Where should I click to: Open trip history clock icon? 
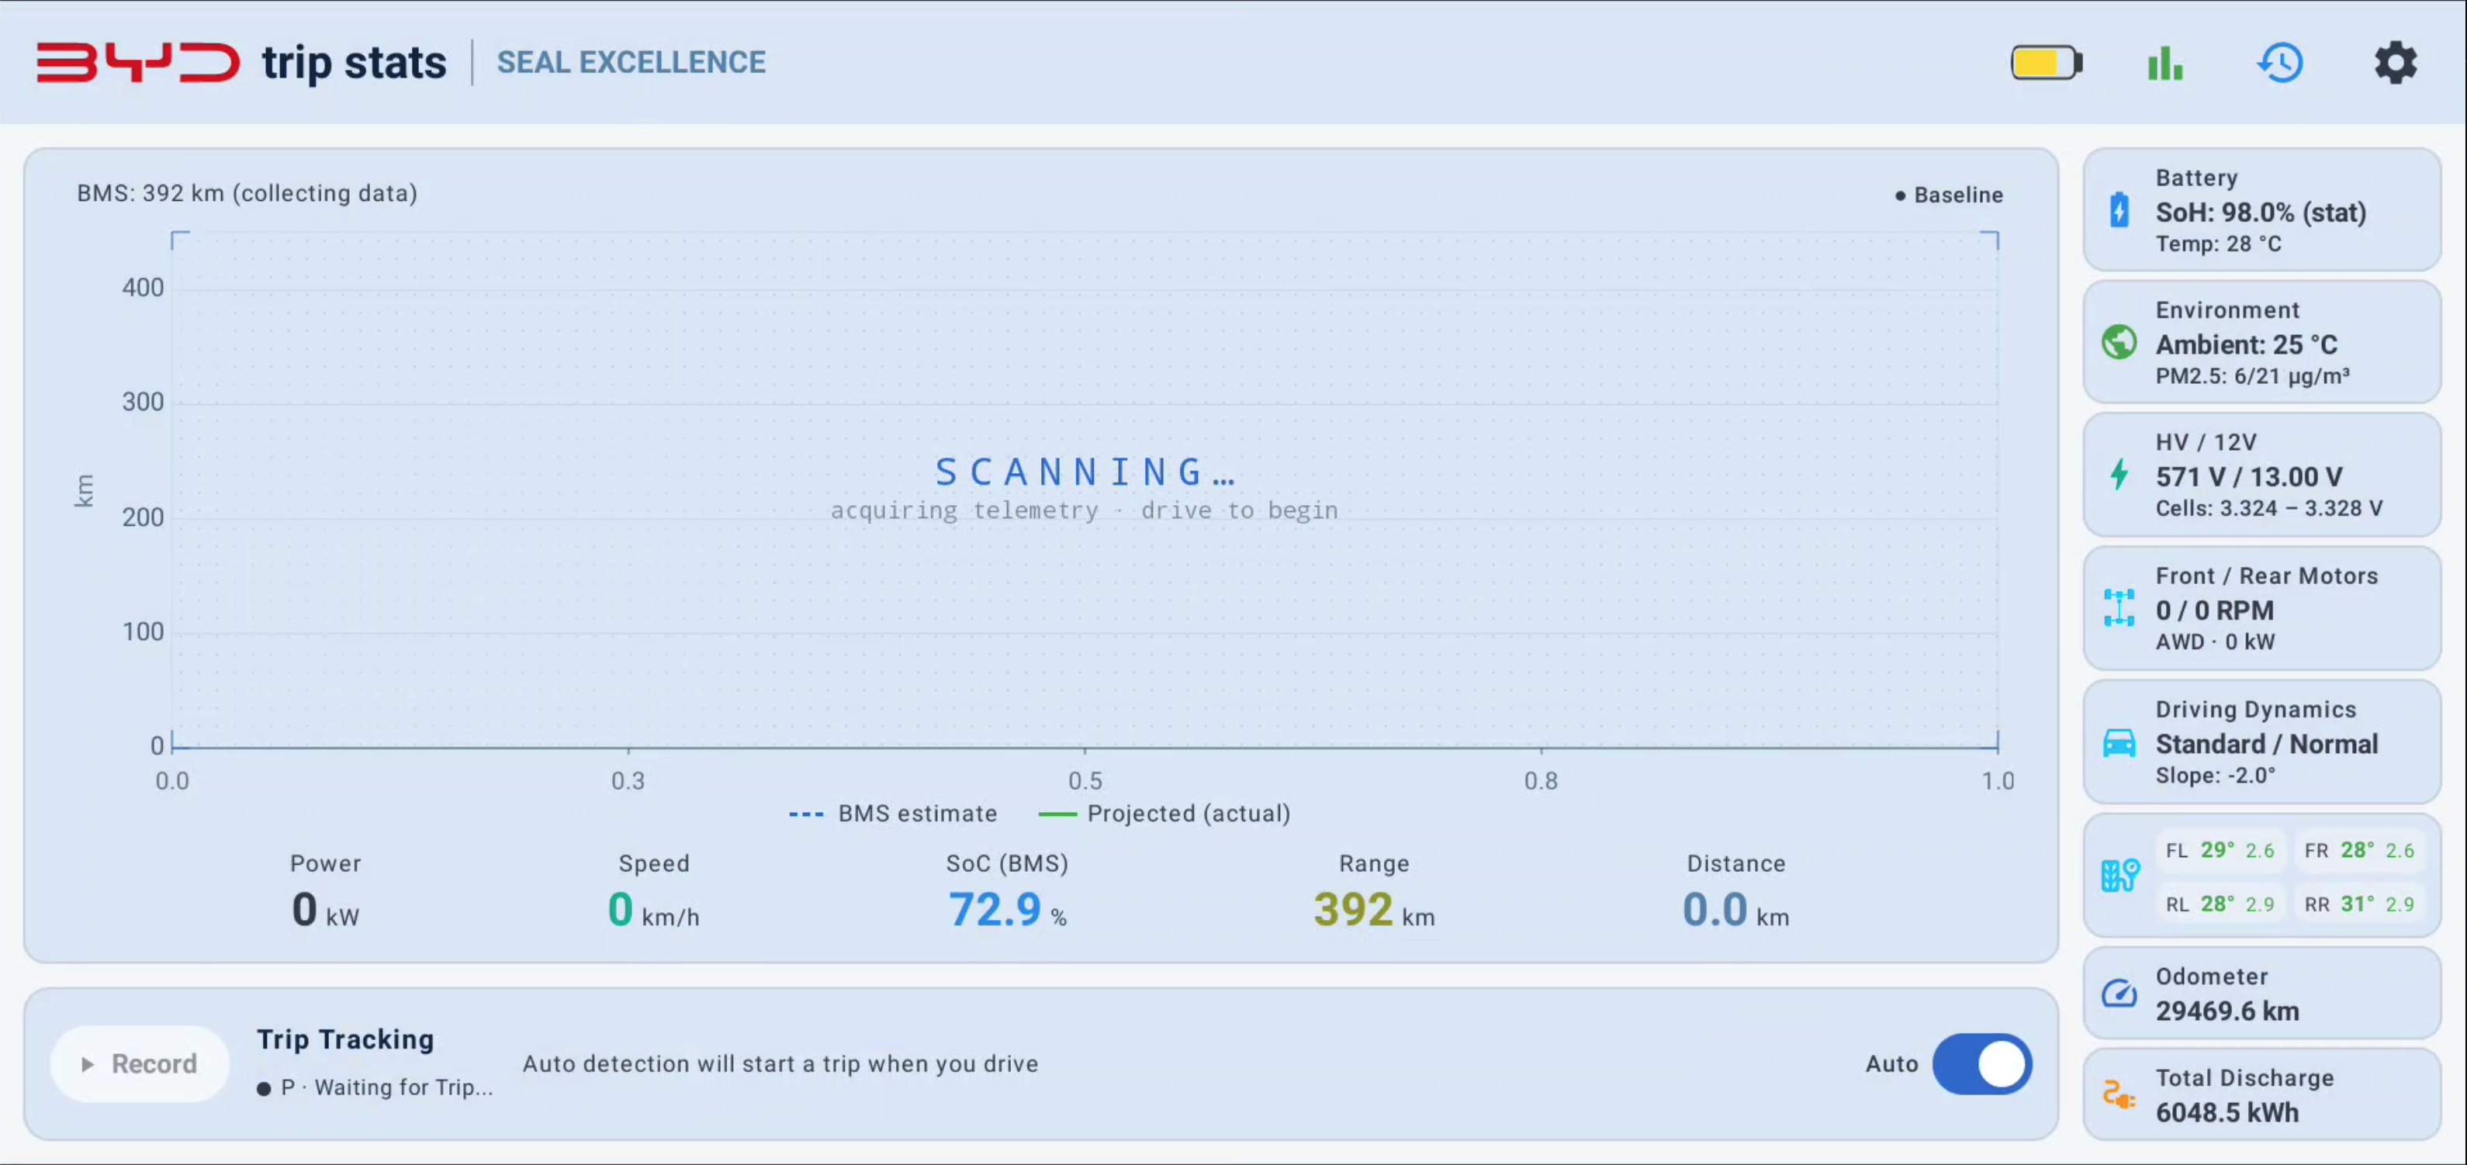click(x=2280, y=63)
